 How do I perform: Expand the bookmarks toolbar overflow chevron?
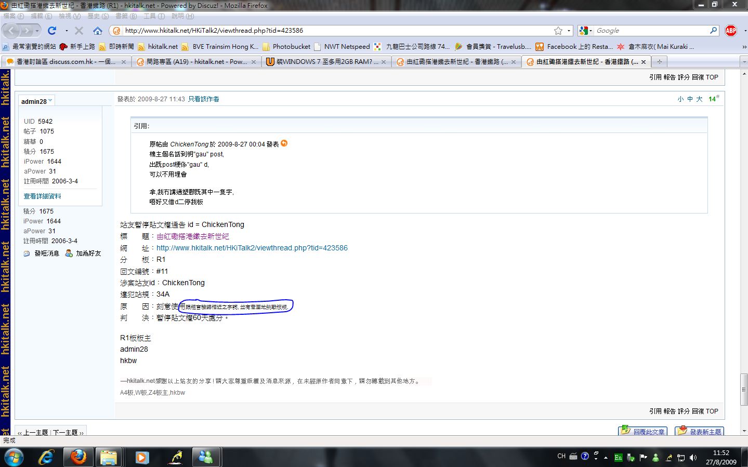(x=743, y=46)
